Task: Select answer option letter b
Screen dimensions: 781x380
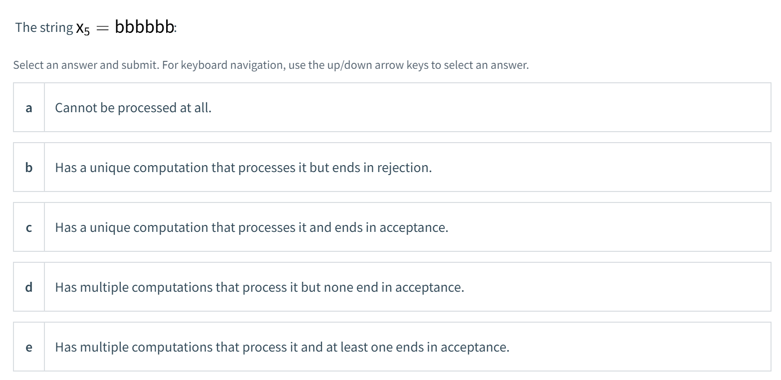Action: 29,168
